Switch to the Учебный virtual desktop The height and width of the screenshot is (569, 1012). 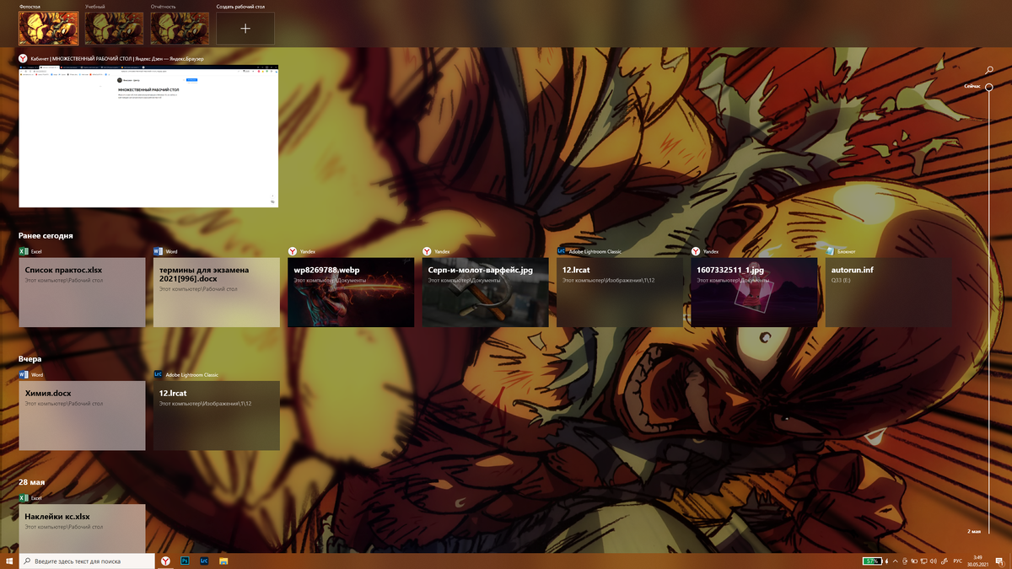click(114, 28)
